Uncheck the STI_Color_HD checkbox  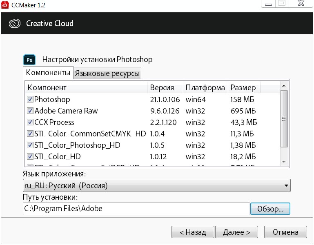[x=30, y=156]
